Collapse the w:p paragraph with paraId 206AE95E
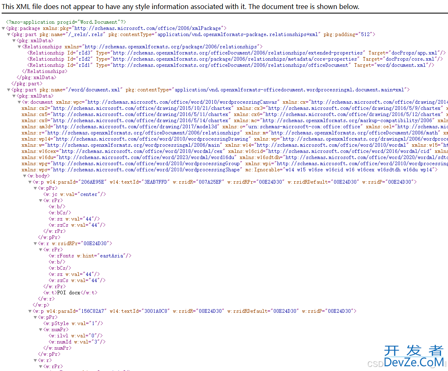Screen dimensions: 448x371 tap(30, 182)
